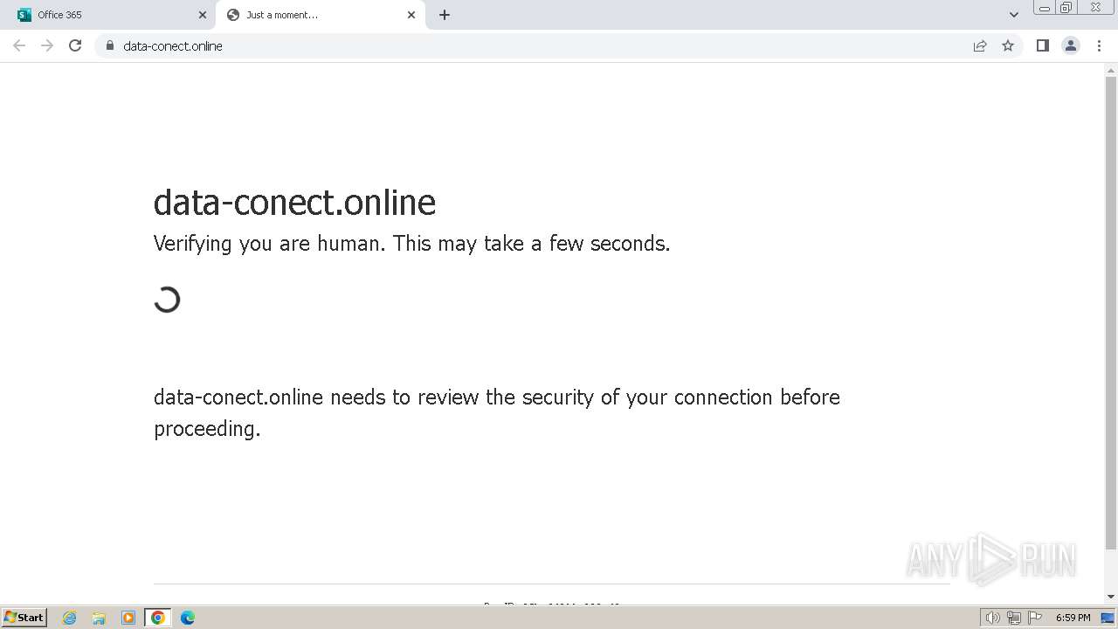The height and width of the screenshot is (629, 1118).
Task: Close the Chrome window
Action: click(1095, 8)
